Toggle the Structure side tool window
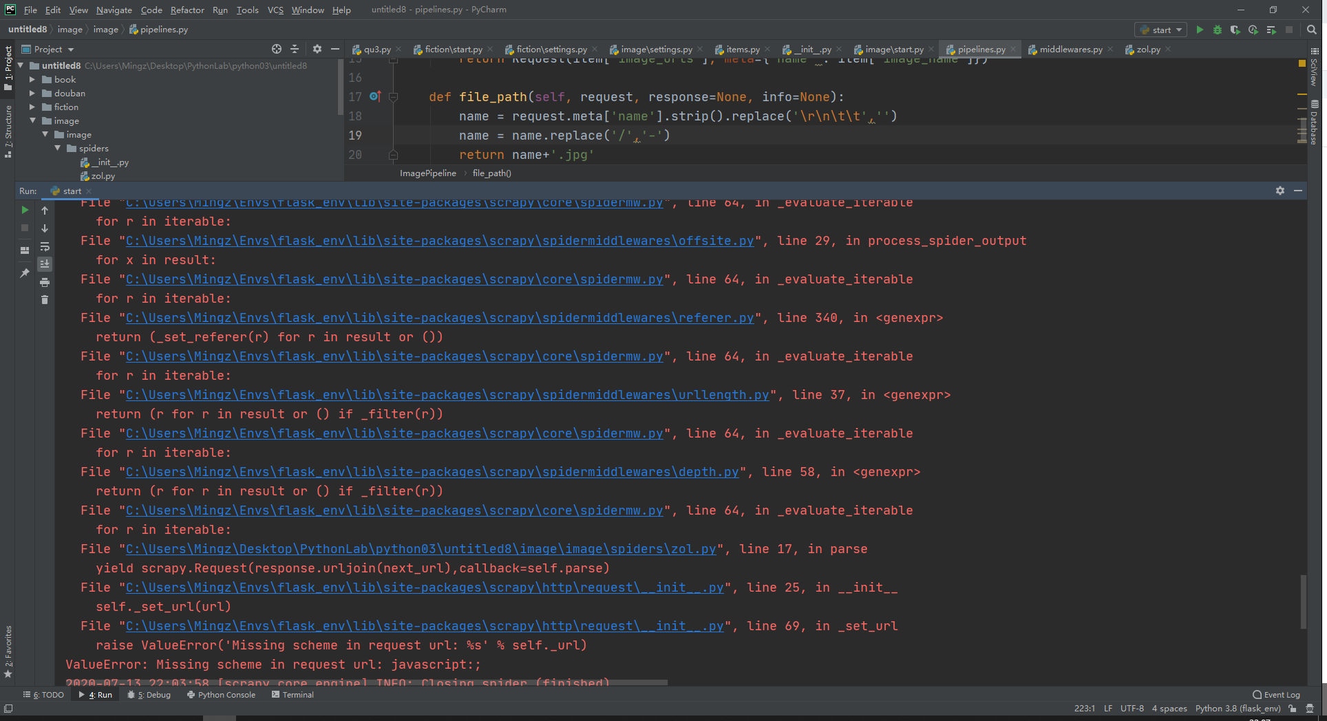Image resolution: width=1327 pixels, height=721 pixels. (x=8, y=131)
